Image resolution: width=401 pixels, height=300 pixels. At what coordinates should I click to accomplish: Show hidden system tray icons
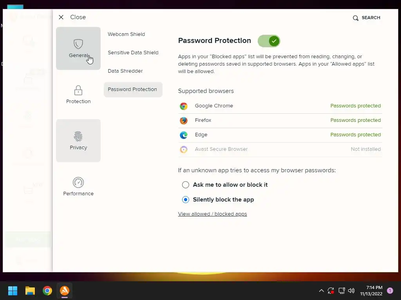[322, 291]
